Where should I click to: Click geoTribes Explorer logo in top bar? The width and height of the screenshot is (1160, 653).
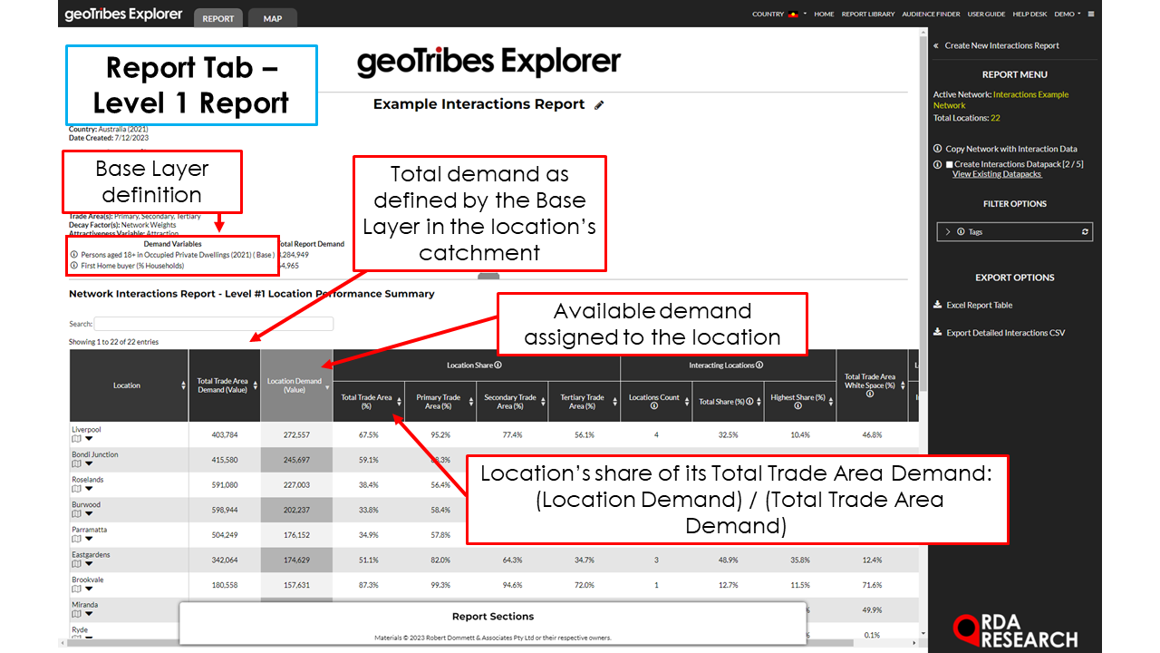click(x=123, y=15)
